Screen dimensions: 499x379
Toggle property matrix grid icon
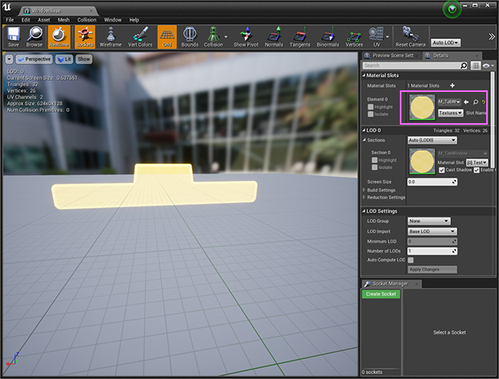[x=476, y=66]
